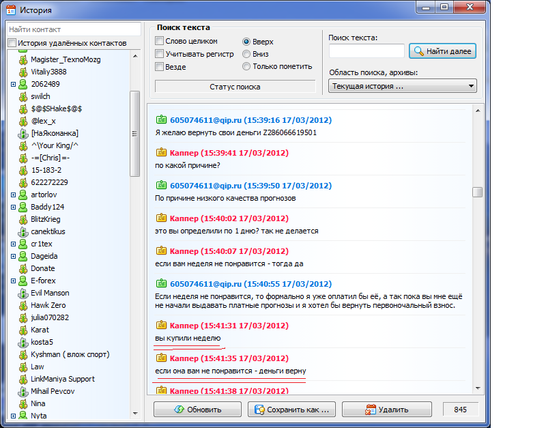Select the 622272229 contact
This screenshot has width=559, height=428.
pyautogui.click(x=49, y=182)
